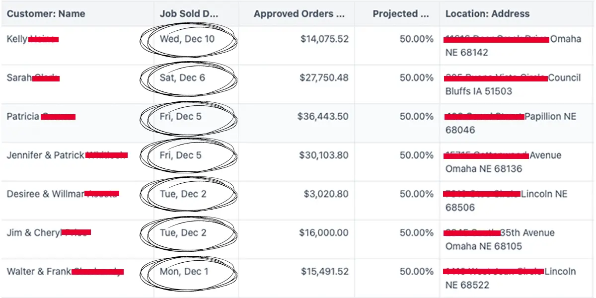Select the Papillion NE 68046 address cell
Image resolution: width=596 pixels, height=298 pixels.
click(x=511, y=123)
